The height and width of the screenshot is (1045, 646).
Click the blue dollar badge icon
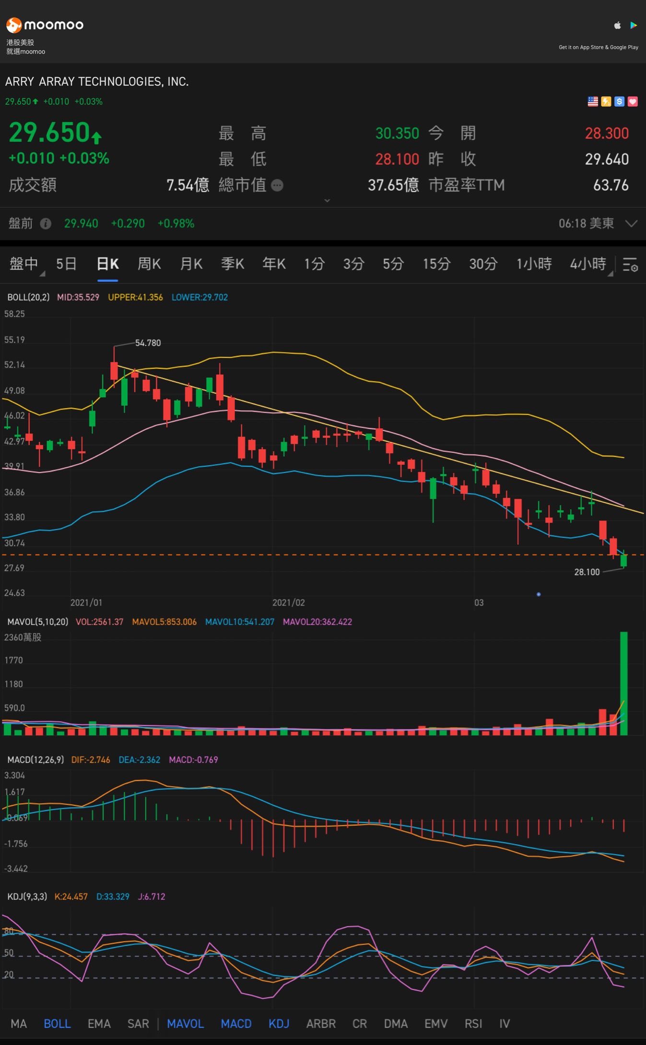pos(620,101)
